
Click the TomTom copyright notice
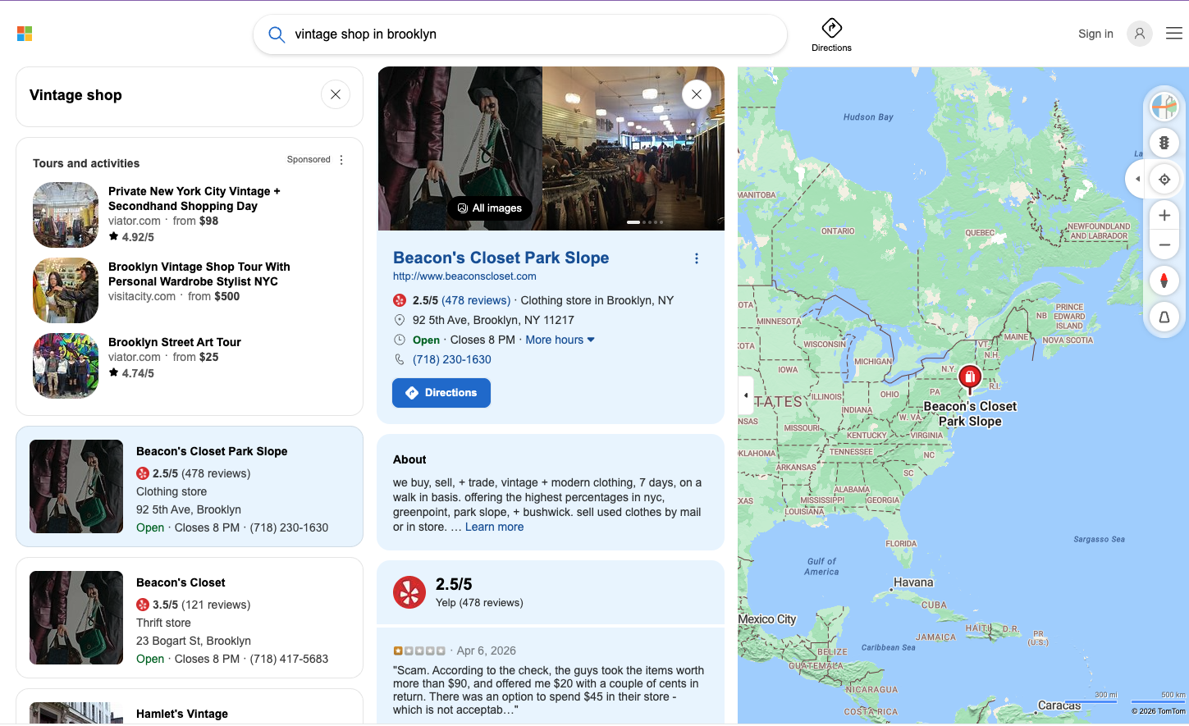click(x=1159, y=711)
